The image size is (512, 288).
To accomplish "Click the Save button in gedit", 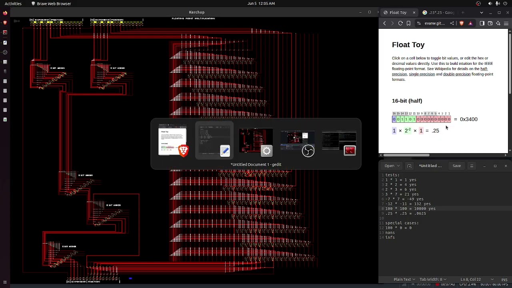I will 456,166.
